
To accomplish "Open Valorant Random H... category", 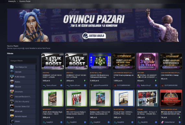I will click(22, 97).
